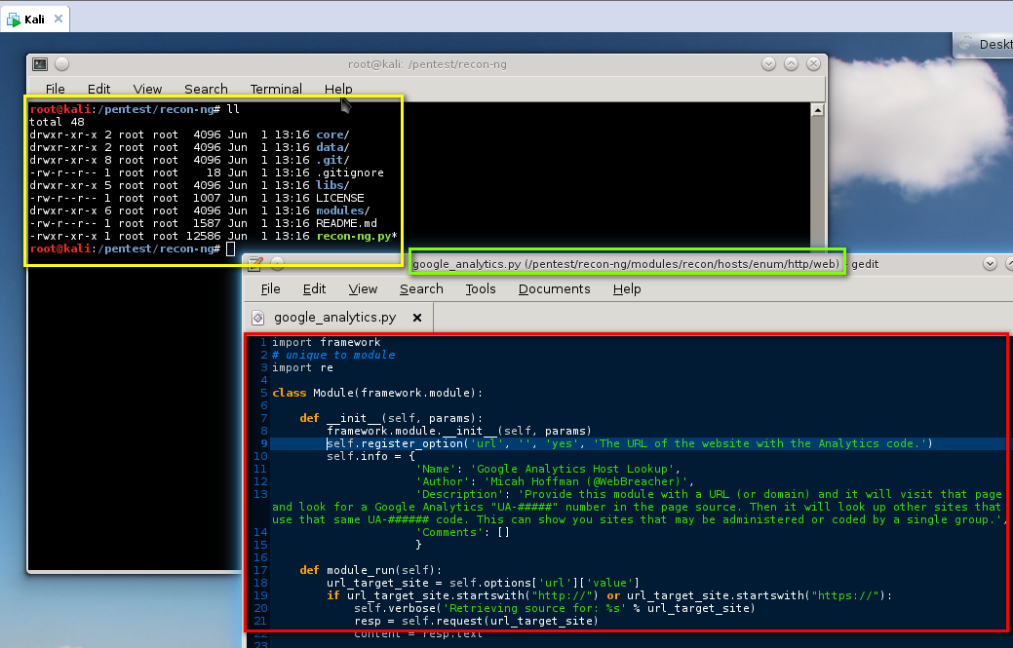The height and width of the screenshot is (648, 1013).
Task: Open the terminal window's Edit menu
Action: [98, 89]
